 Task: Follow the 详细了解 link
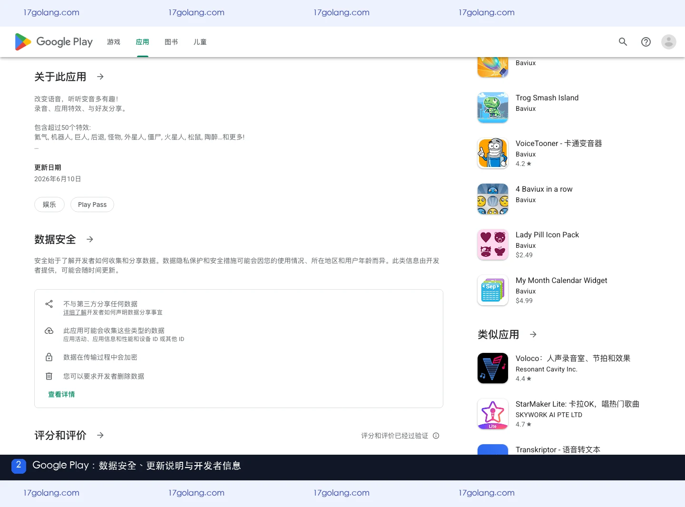(x=75, y=312)
